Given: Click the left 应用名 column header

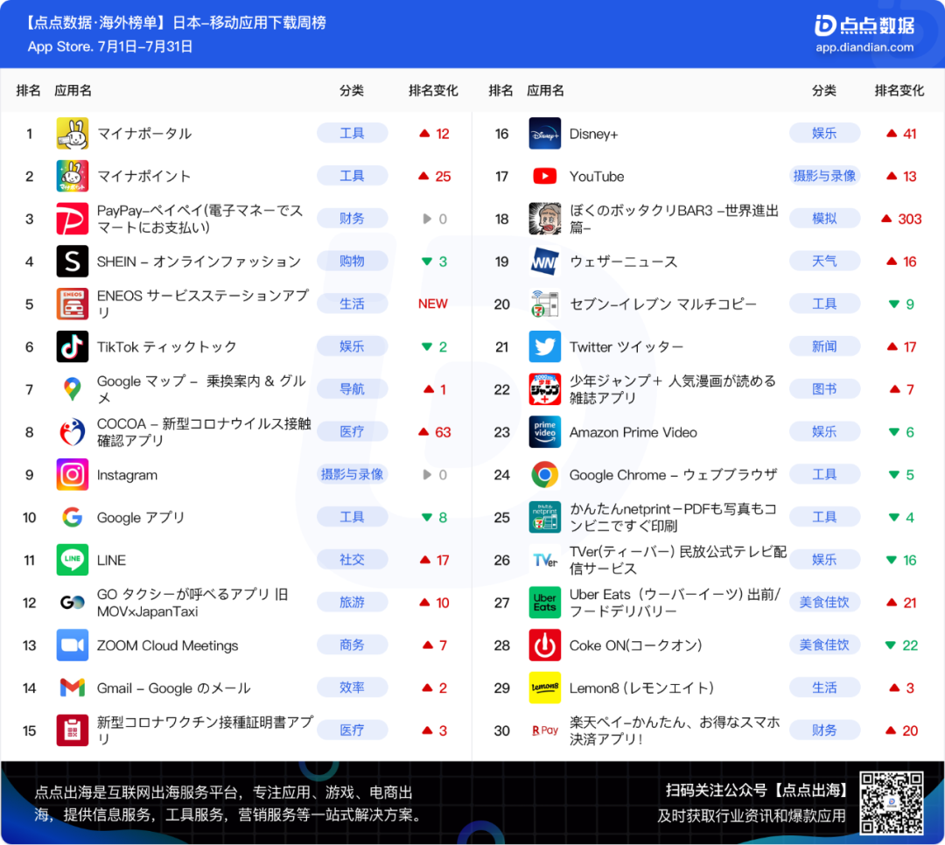Looking at the screenshot, I should (x=73, y=90).
